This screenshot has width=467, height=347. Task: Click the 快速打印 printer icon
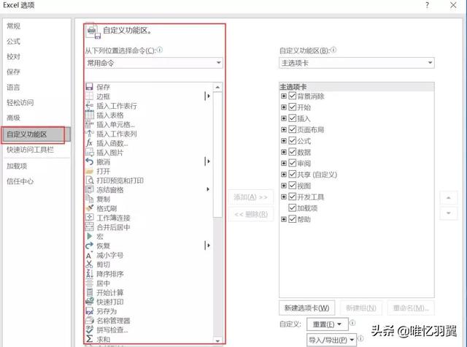pyautogui.click(x=89, y=302)
